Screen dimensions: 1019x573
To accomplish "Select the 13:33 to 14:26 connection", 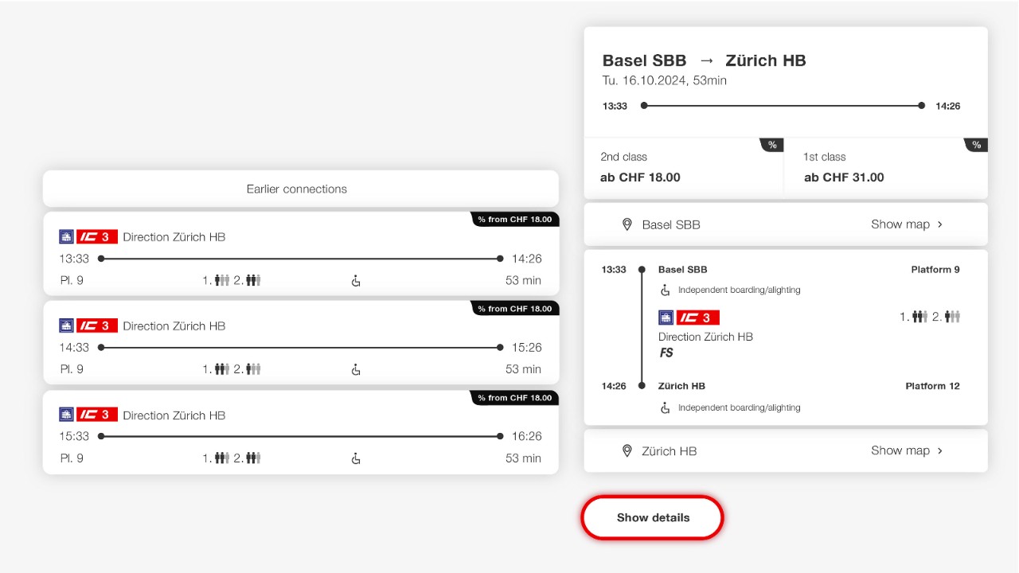I will pyautogui.click(x=300, y=259).
